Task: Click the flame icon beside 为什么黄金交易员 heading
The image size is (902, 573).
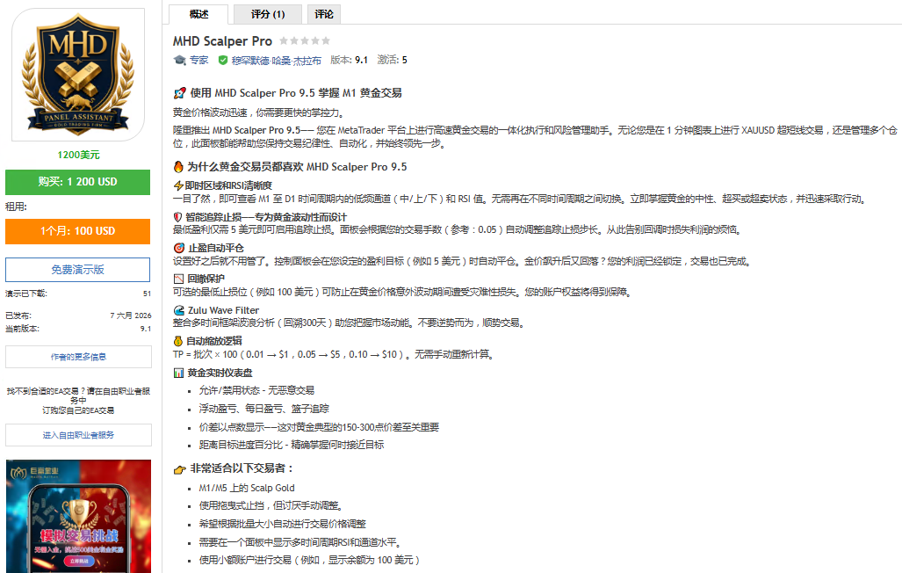Action: [178, 167]
